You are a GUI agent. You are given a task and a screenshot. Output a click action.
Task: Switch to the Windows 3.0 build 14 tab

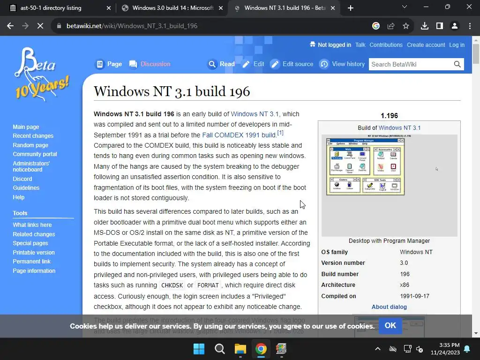[172, 8]
